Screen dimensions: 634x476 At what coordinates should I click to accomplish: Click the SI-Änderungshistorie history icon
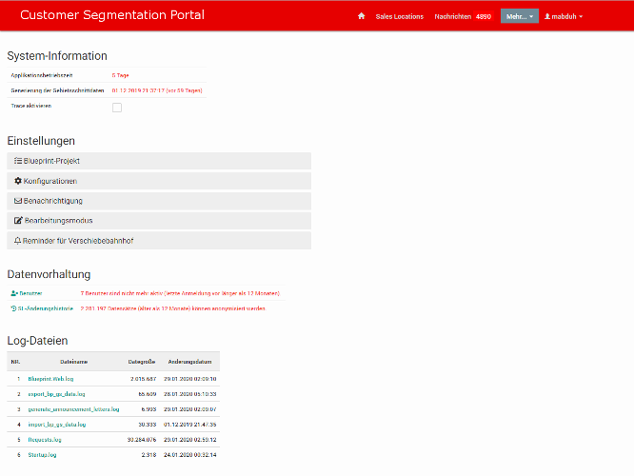tap(14, 308)
